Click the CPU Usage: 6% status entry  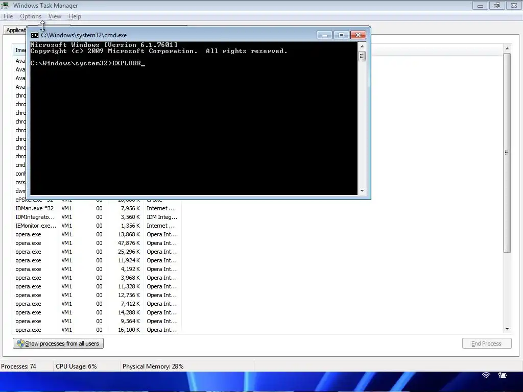pos(76,366)
